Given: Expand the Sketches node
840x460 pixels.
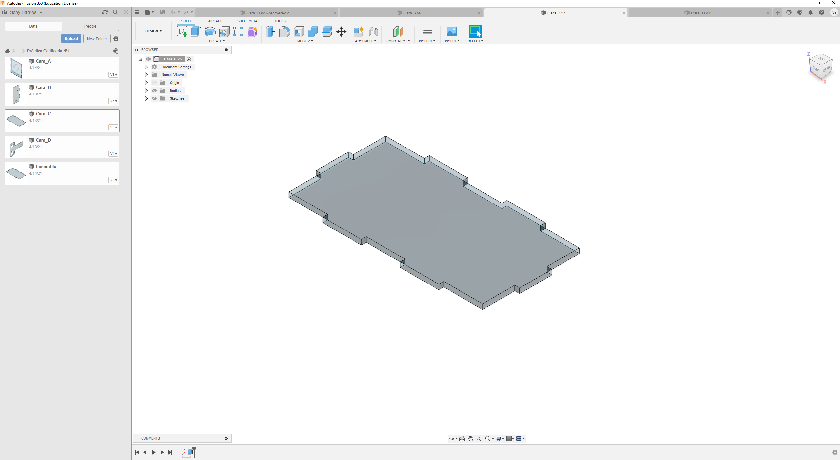Looking at the screenshot, I should tap(146, 98).
